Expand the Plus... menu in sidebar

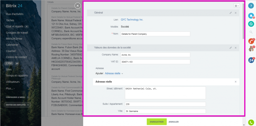[x=10, y=88]
